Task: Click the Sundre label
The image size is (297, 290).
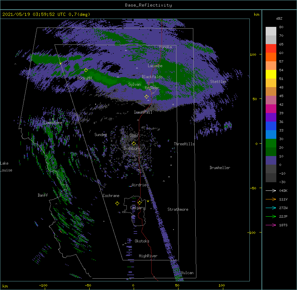Action: pyautogui.click(x=101, y=135)
